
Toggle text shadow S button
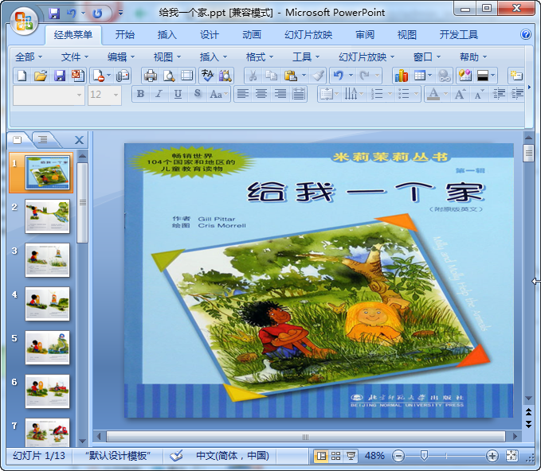click(197, 94)
